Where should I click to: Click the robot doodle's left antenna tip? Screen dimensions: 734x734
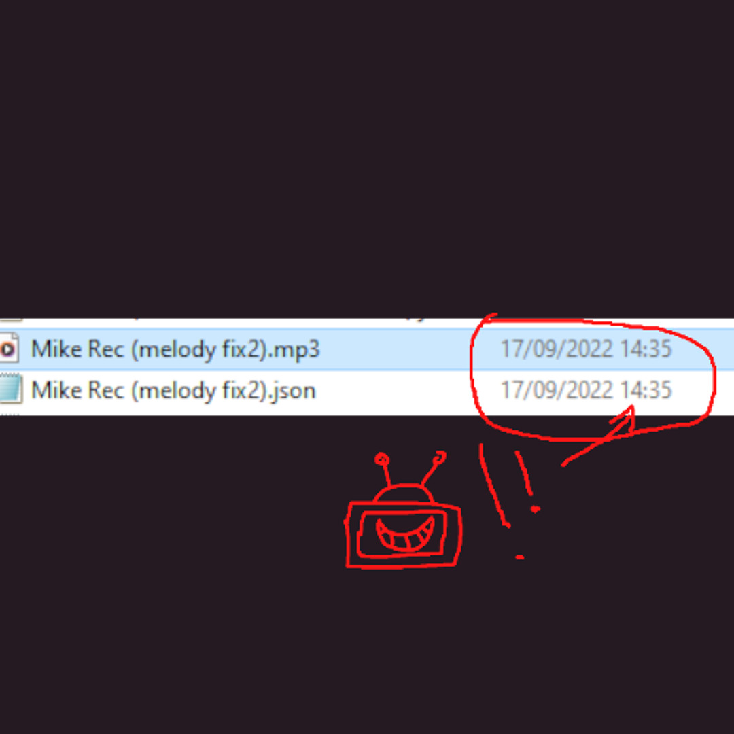(x=381, y=459)
